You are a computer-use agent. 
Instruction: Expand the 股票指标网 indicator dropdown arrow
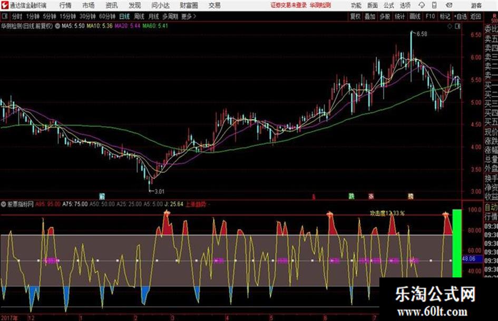(x=4, y=204)
